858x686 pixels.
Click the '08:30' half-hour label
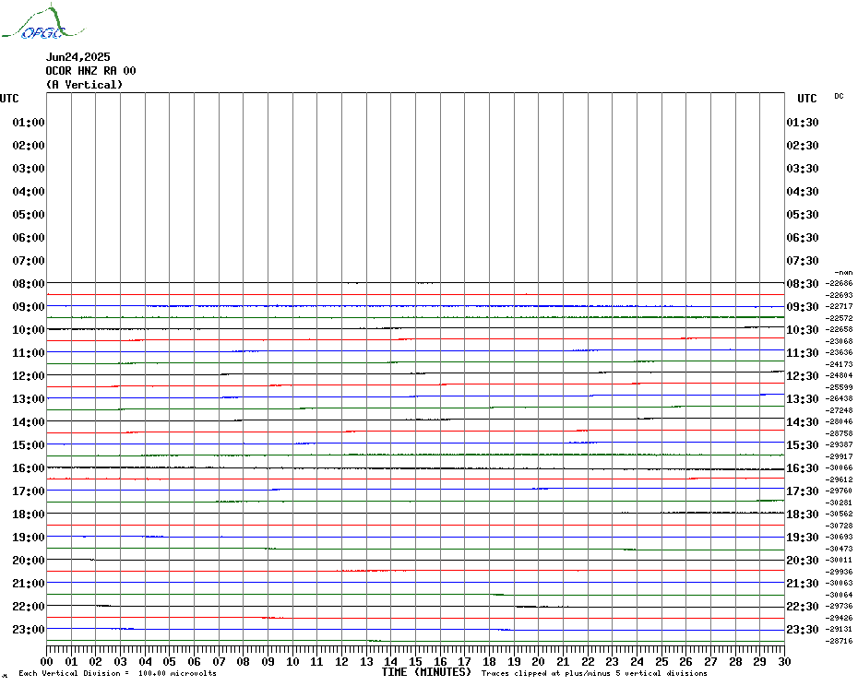click(803, 283)
